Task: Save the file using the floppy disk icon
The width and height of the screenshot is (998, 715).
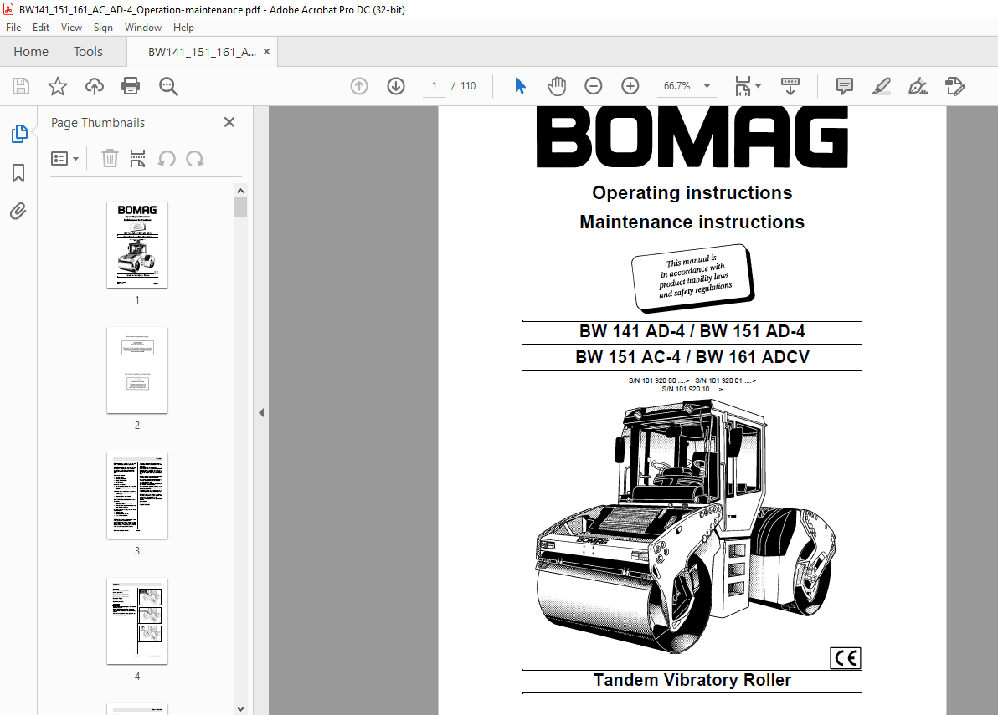Action: [21, 86]
